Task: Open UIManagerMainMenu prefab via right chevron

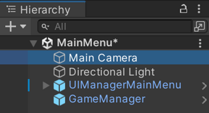Action: coord(204,86)
